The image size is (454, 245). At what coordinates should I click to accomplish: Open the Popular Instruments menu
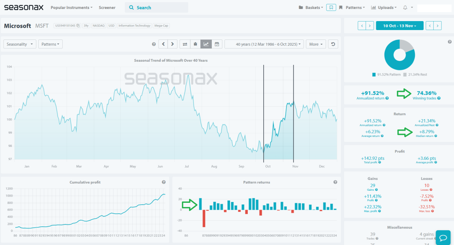tap(72, 7)
